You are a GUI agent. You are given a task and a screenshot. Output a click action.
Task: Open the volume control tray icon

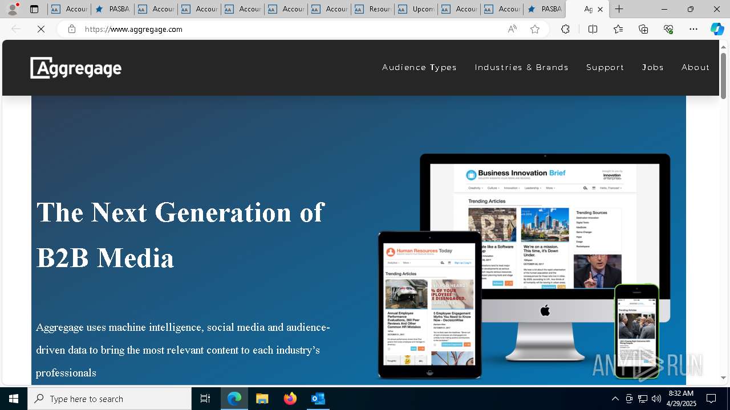click(656, 399)
